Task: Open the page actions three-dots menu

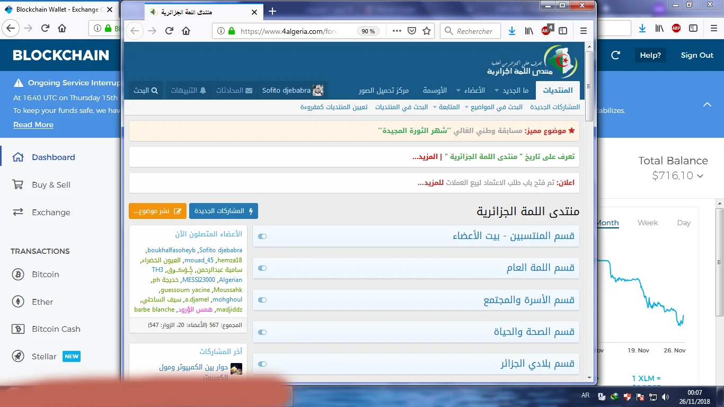Action: pyautogui.click(x=396, y=31)
